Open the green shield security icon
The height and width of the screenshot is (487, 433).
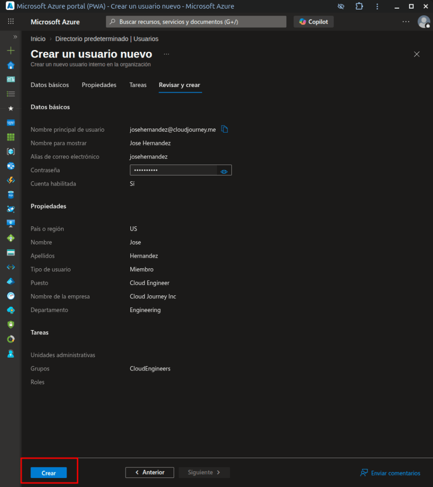[10, 324]
